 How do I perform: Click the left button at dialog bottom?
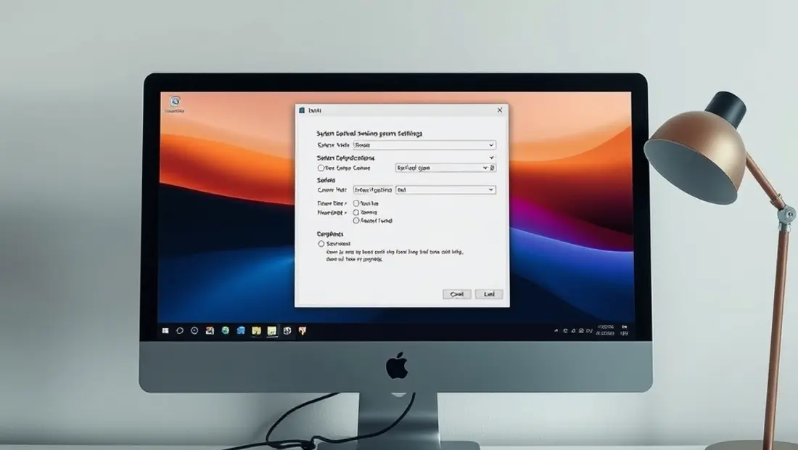(456, 294)
